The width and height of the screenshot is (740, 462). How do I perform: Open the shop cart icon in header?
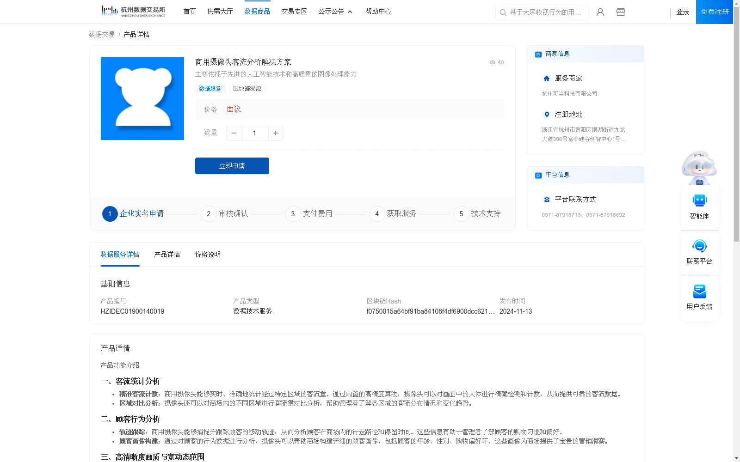pyautogui.click(x=621, y=12)
